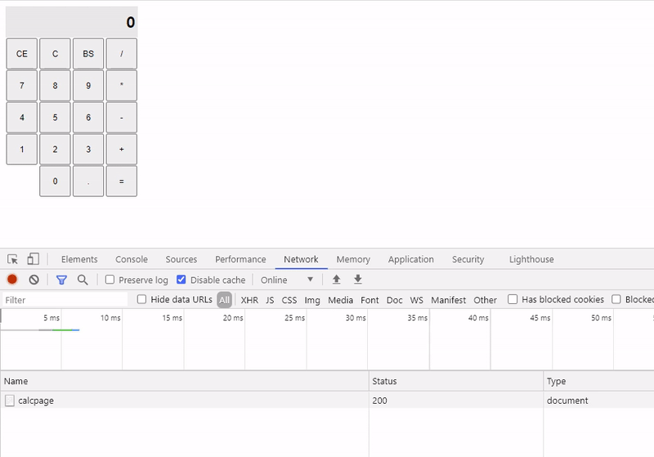Click the network Filter text field
The image size is (654, 457).
(65, 300)
